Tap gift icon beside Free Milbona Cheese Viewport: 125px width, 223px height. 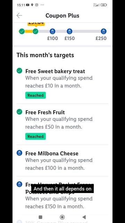[19, 153]
